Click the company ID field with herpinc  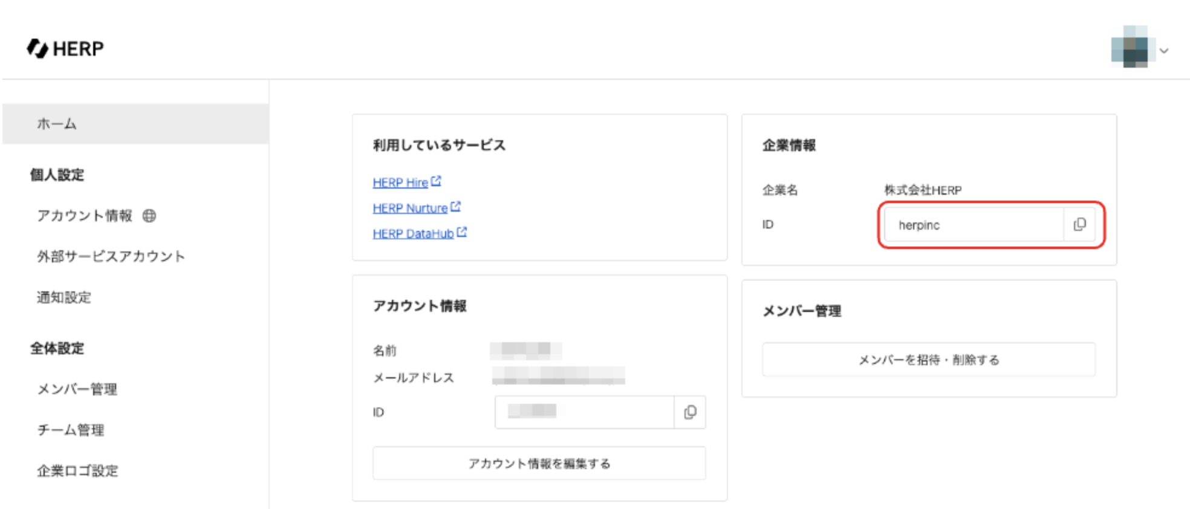click(974, 225)
